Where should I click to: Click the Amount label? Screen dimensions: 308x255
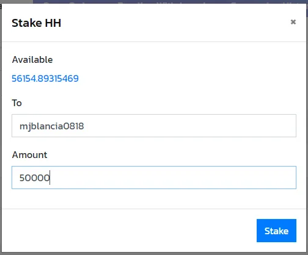(29, 155)
